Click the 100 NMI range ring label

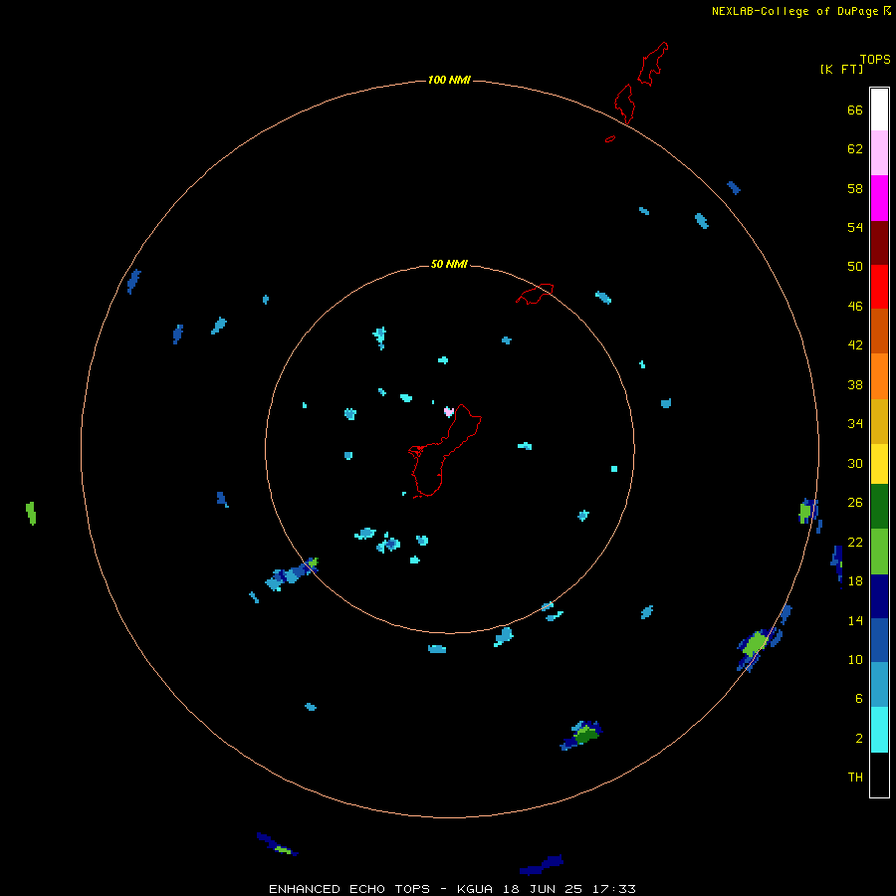[x=449, y=80]
